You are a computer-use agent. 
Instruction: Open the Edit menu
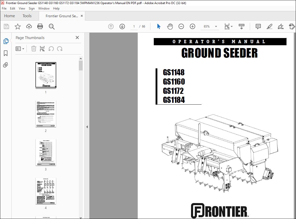13,8
